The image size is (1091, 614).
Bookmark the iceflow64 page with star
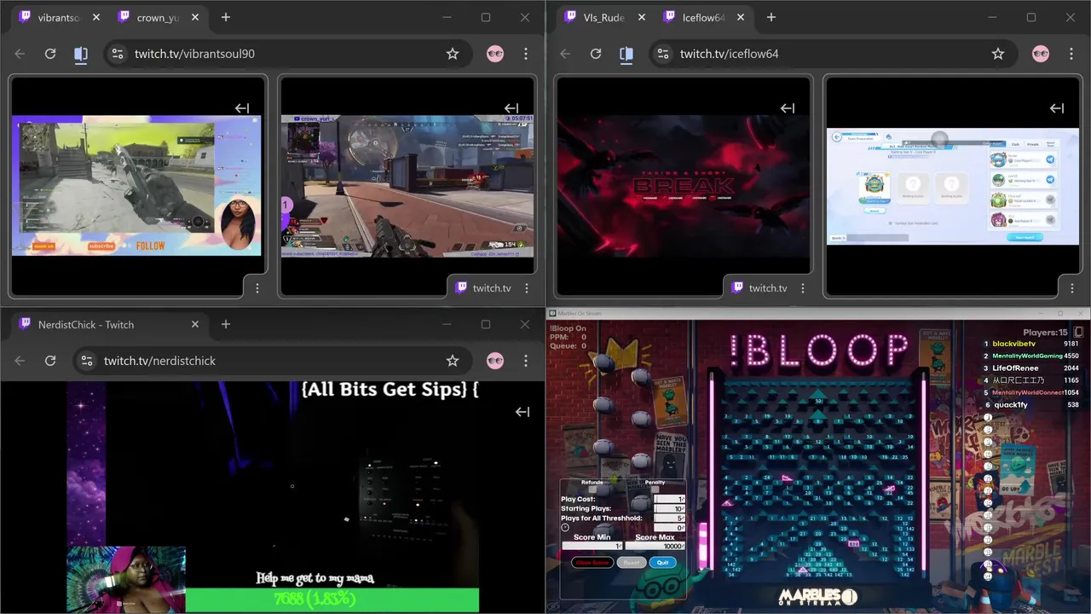998,54
